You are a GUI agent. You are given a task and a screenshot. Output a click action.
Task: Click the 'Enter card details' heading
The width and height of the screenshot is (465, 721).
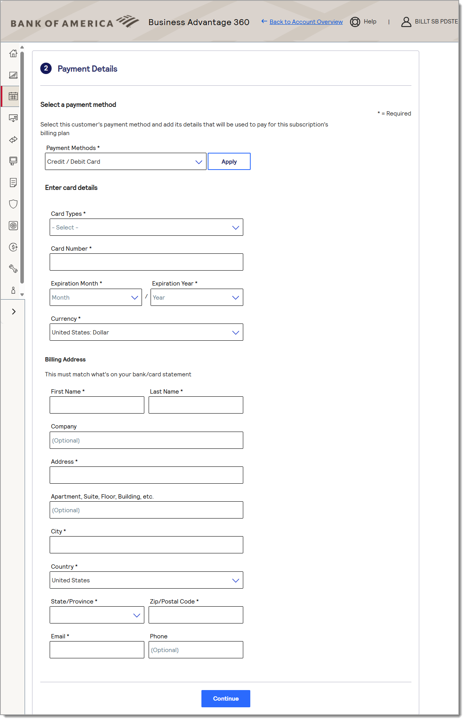pos(71,188)
